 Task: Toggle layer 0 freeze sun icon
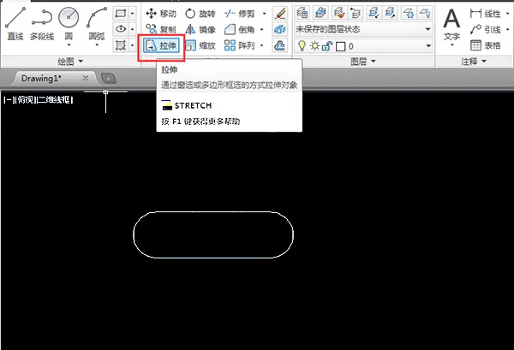pos(314,46)
